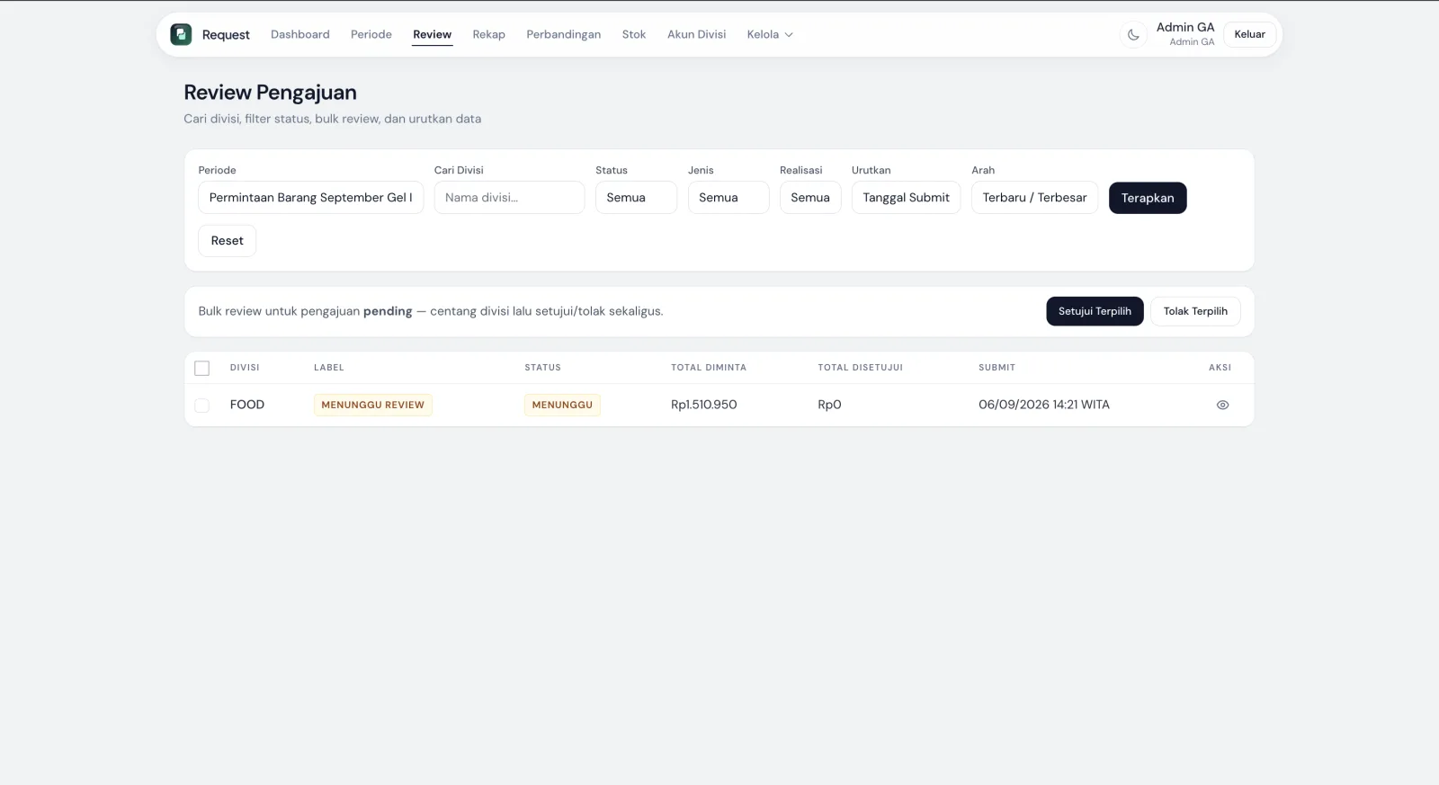Open the Urutkan dropdown set to Tanggal Submit
This screenshot has height=785, width=1439.
click(x=906, y=198)
